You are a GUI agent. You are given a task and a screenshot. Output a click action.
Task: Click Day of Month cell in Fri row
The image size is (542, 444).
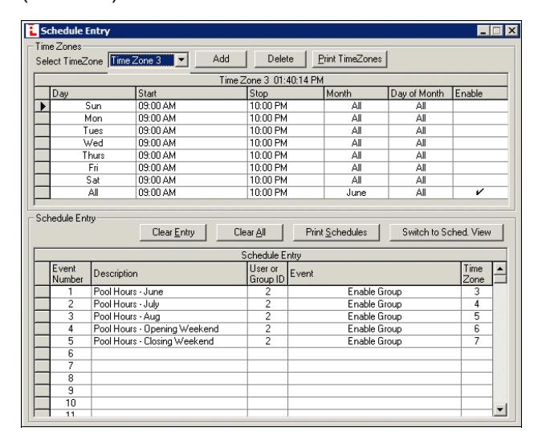pyautogui.click(x=421, y=168)
